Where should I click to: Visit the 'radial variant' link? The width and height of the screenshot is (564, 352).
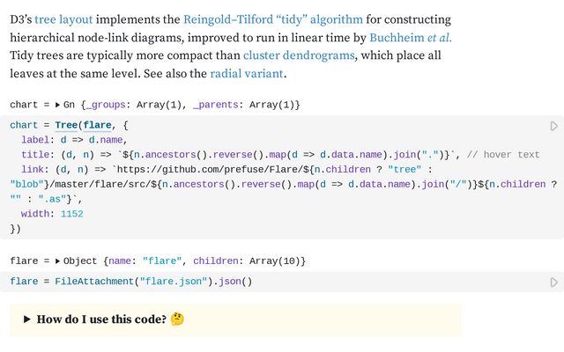pyautogui.click(x=247, y=74)
